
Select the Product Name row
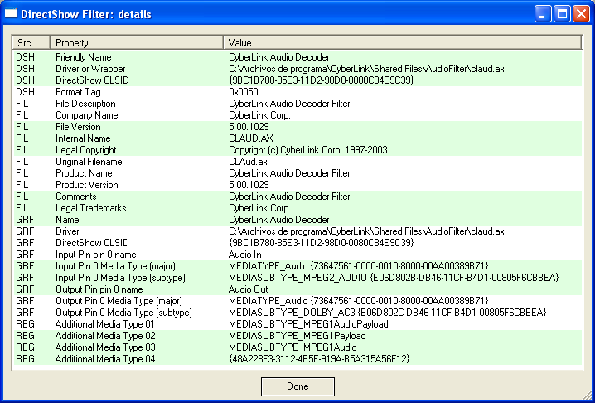(297, 173)
